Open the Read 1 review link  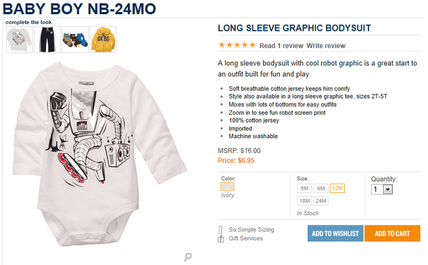(281, 46)
